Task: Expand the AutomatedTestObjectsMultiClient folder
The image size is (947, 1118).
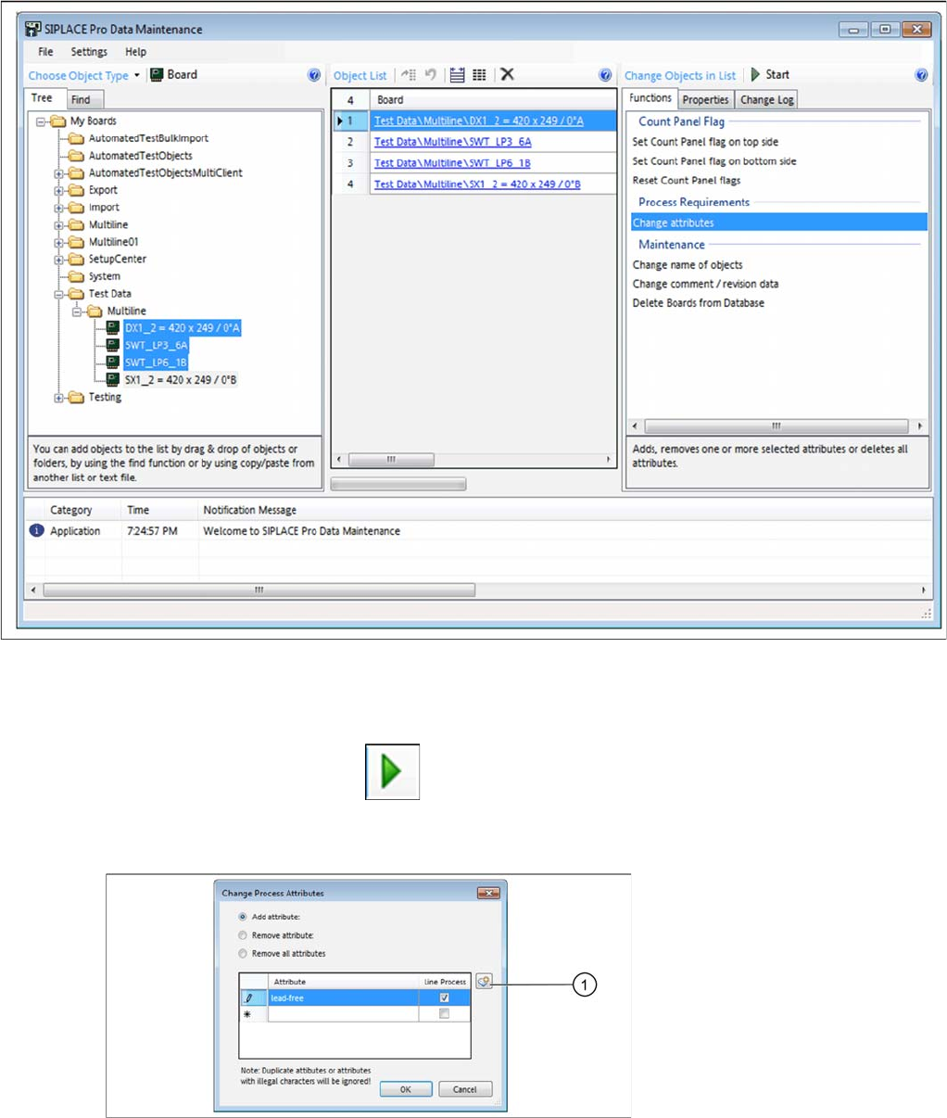Action: coord(59,173)
